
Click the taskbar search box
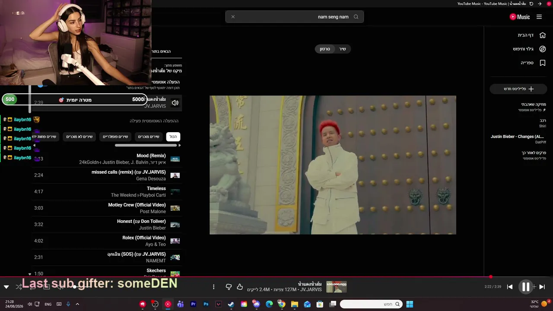[371, 304]
